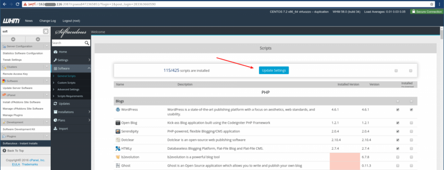Screen dimensions: 444x170
Task: Select Custom Scripts in the Software submenu
Action: click(66, 83)
